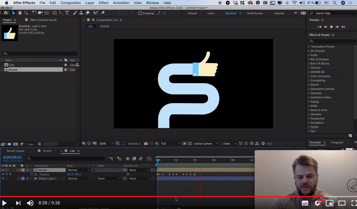Open the viewer resolution Full dropdown
This screenshot has height=209, width=357.
[x=170, y=144]
